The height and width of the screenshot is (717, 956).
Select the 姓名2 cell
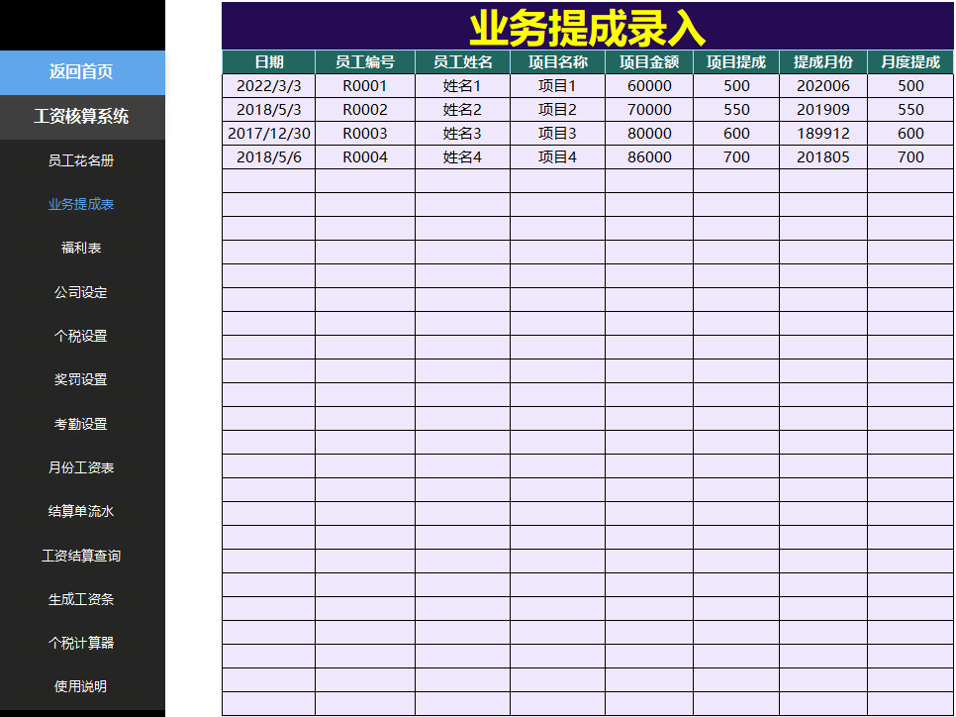pos(463,110)
